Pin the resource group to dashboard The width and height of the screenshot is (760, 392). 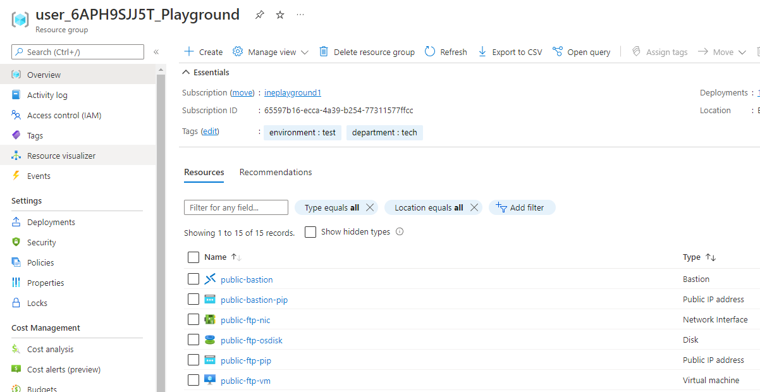pyautogui.click(x=259, y=15)
